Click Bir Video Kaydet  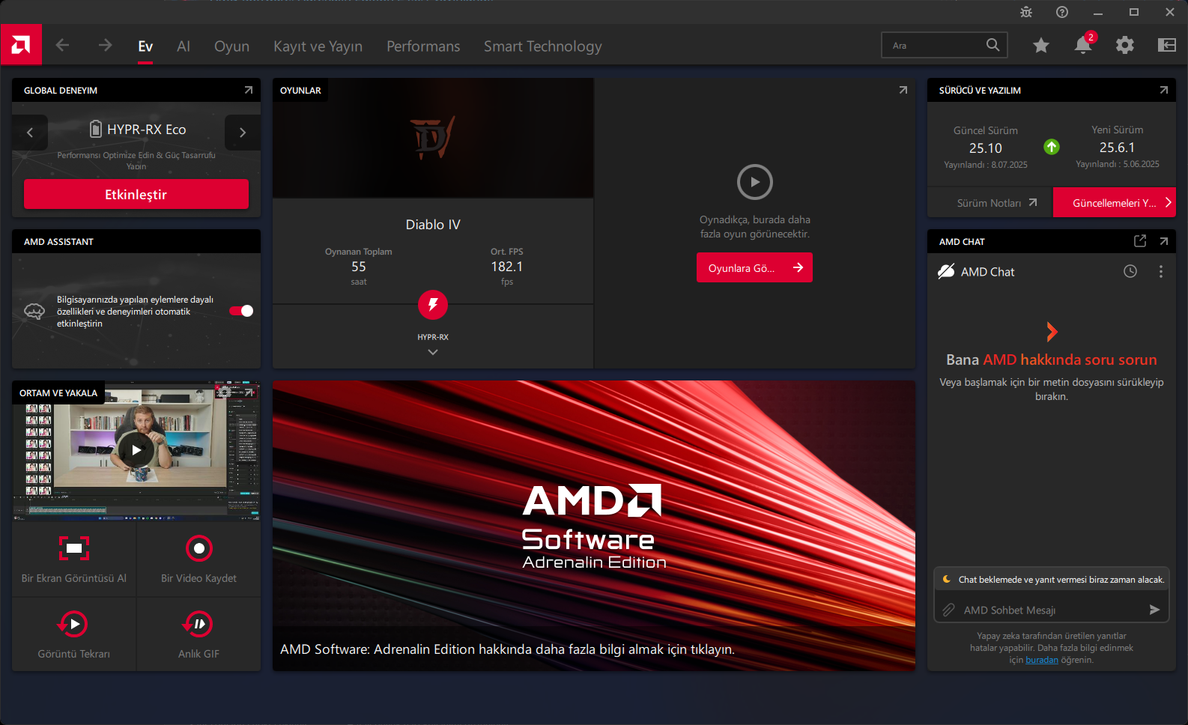coord(198,559)
